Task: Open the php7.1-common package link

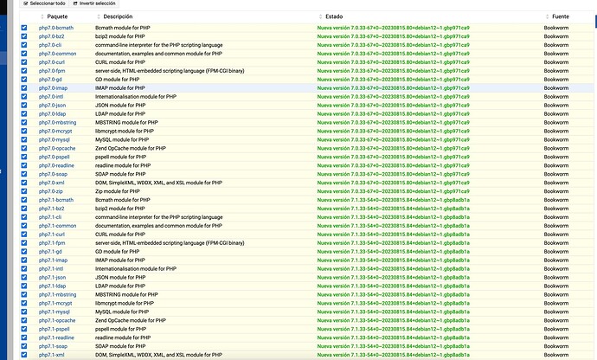Action: 57,226
